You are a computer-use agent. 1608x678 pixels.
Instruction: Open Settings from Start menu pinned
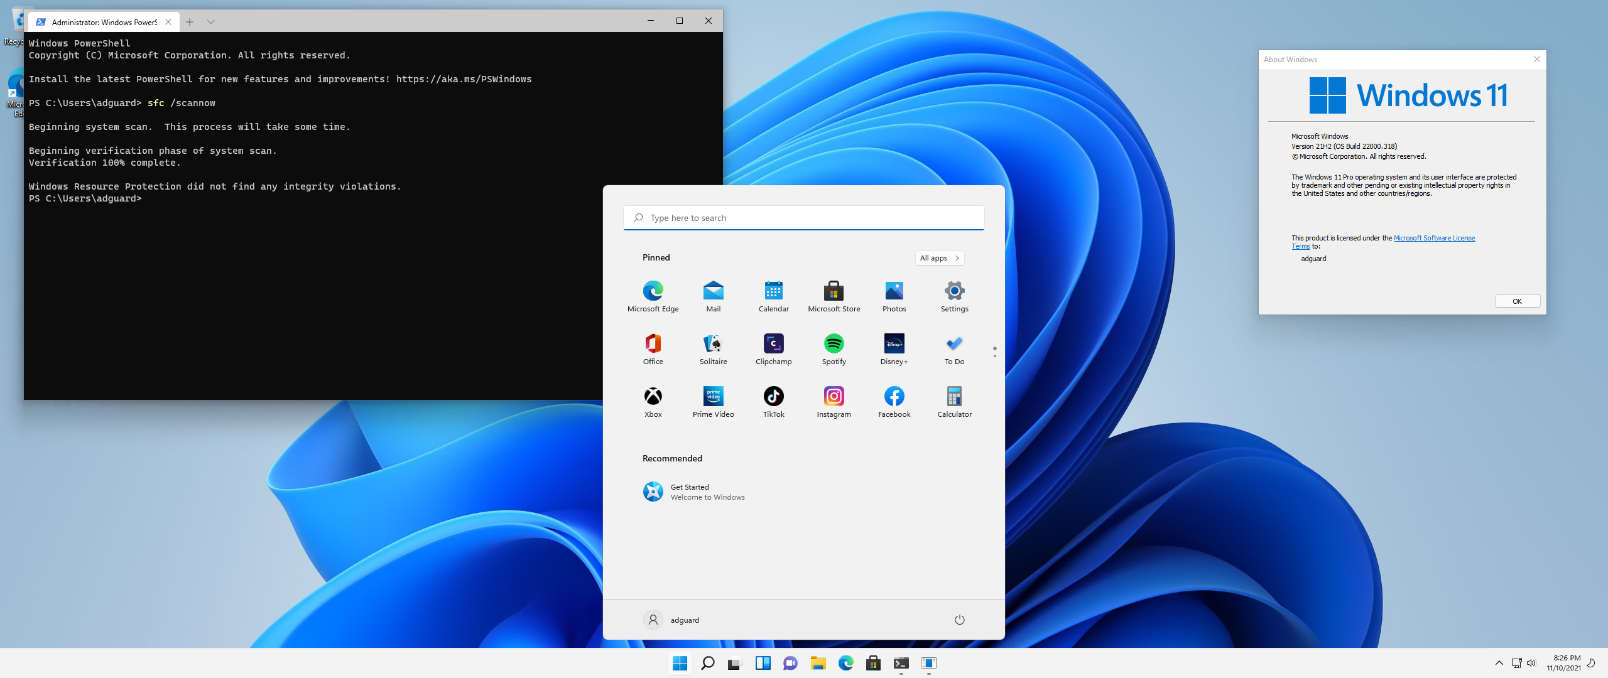tap(954, 296)
